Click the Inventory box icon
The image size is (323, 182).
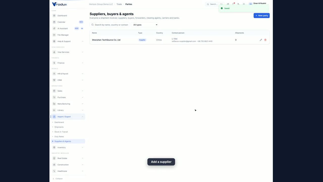(x=54, y=147)
